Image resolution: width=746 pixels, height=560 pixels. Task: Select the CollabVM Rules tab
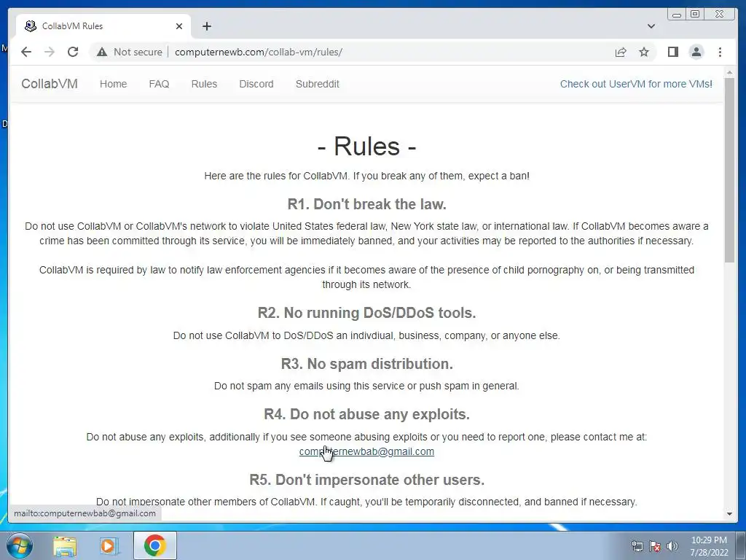[x=103, y=26]
